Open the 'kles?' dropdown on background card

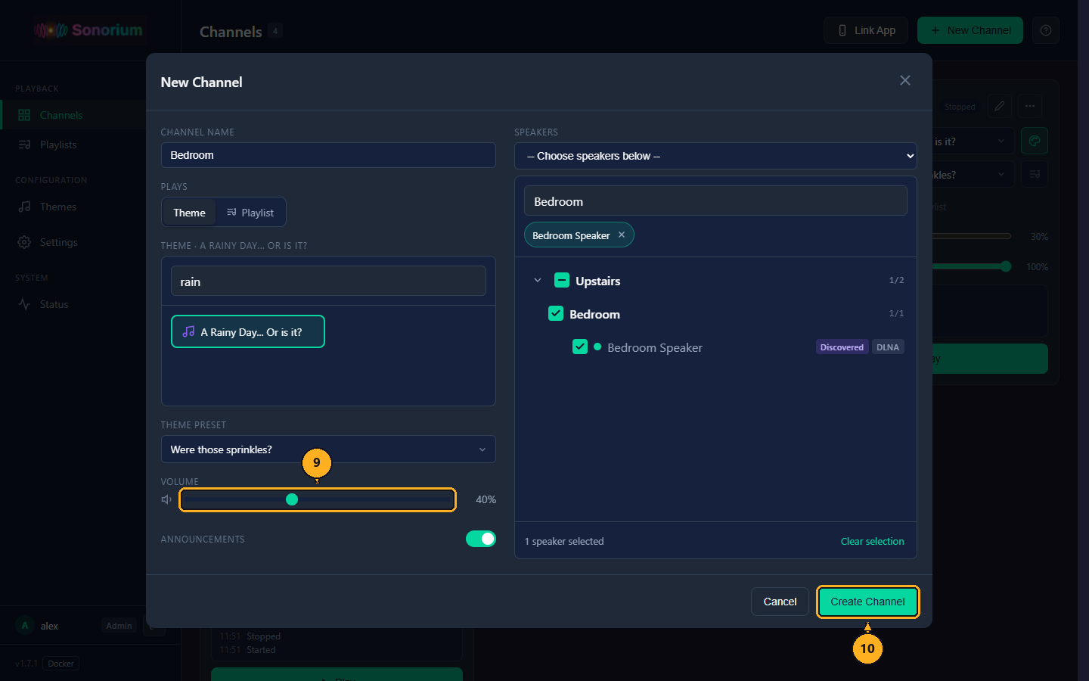click(972, 175)
